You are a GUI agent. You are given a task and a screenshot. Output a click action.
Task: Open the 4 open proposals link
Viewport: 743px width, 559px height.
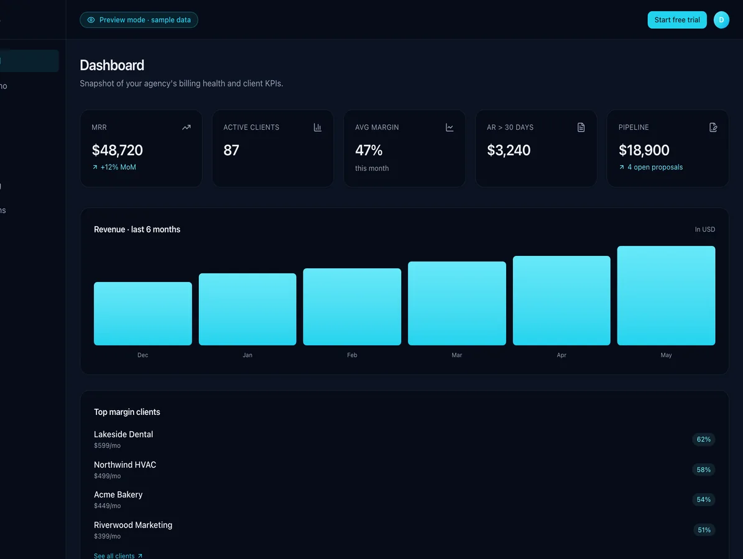click(650, 167)
